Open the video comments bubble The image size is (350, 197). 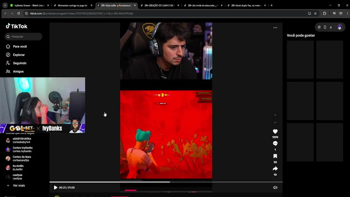(275, 144)
